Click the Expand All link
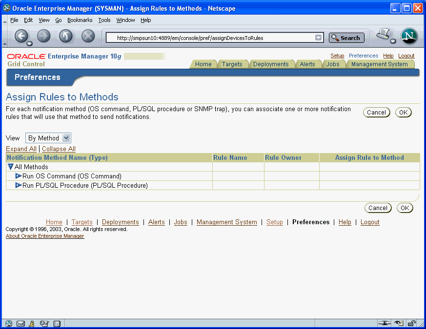 (21, 149)
